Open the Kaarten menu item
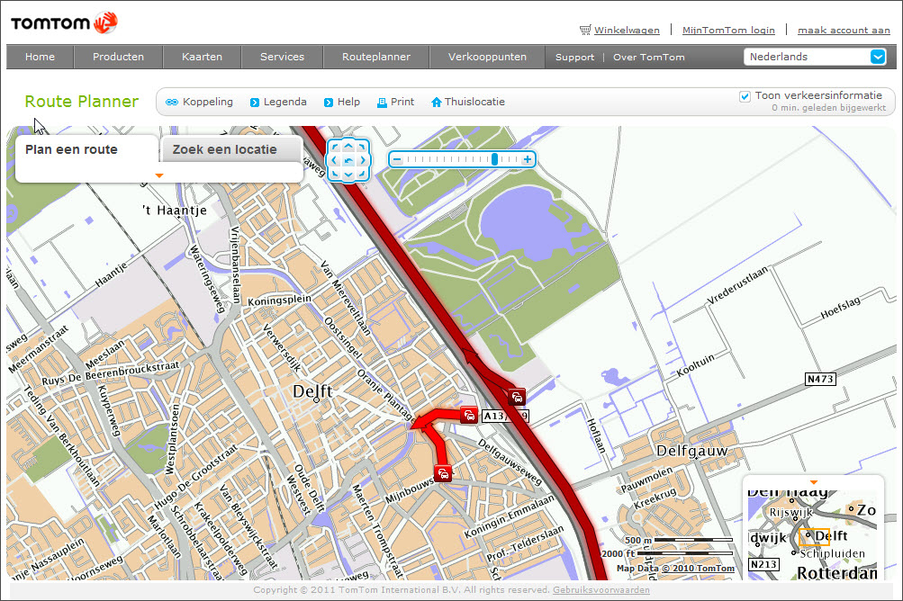The image size is (903, 601). pos(202,57)
